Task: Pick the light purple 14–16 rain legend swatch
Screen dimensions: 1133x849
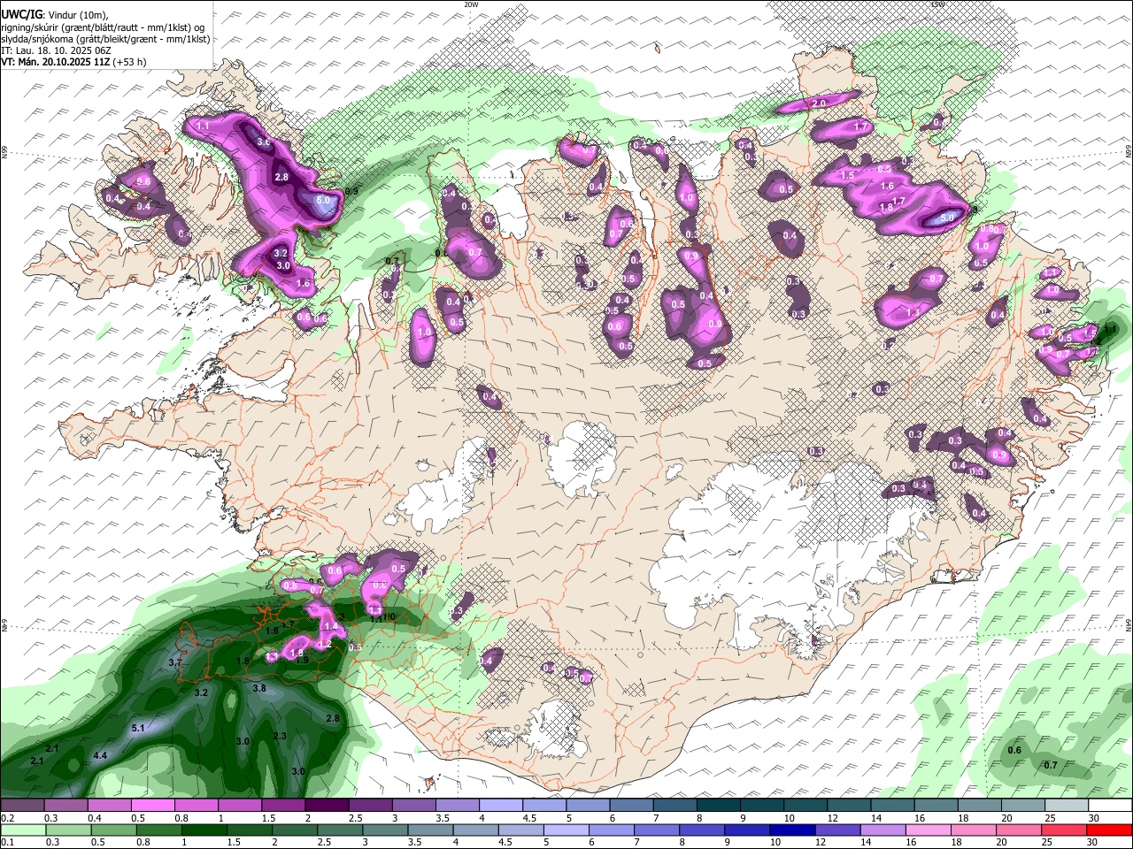Action: tap(883, 830)
